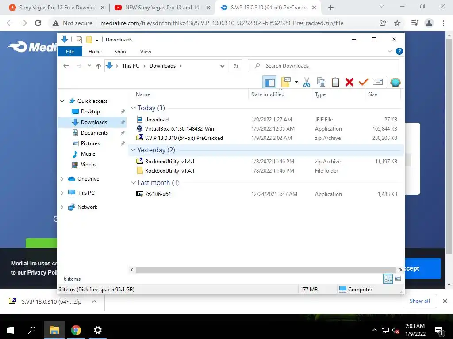Image resolution: width=453 pixels, height=339 pixels.
Task: Expand the This PC tree node
Action: pyautogui.click(x=62, y=193)
